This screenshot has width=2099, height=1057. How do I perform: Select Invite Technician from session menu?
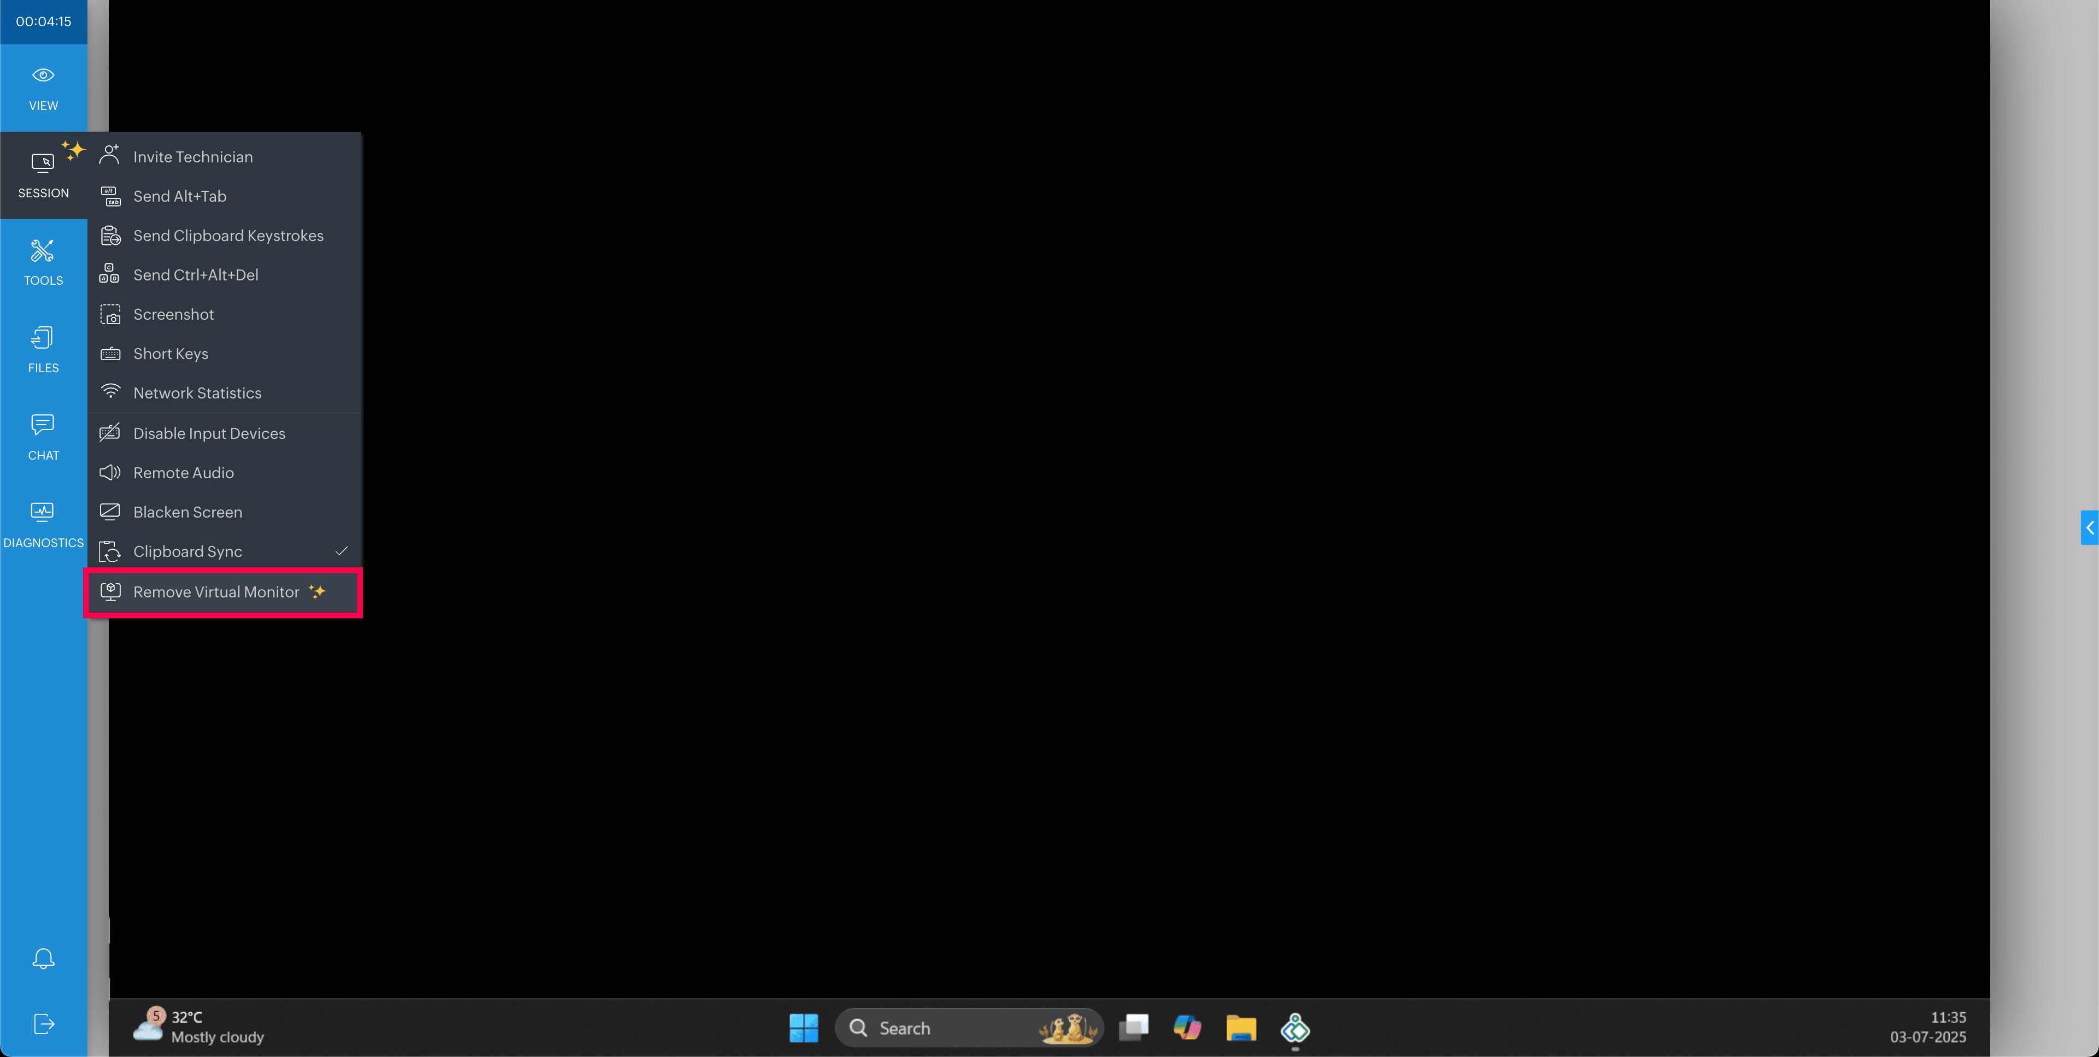(193, 156)
